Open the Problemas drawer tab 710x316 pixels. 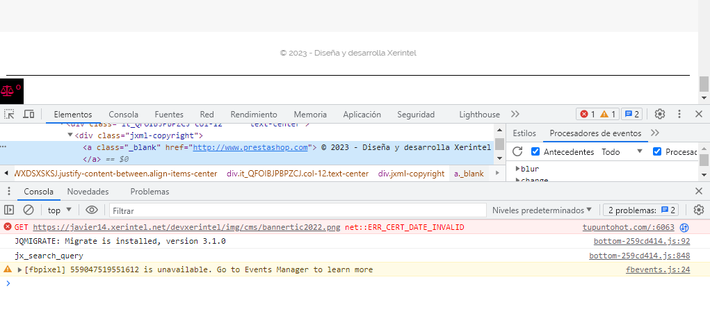point(150,192)
